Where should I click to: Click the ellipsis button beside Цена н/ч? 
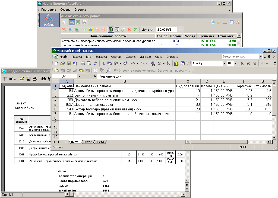[180, 30]
